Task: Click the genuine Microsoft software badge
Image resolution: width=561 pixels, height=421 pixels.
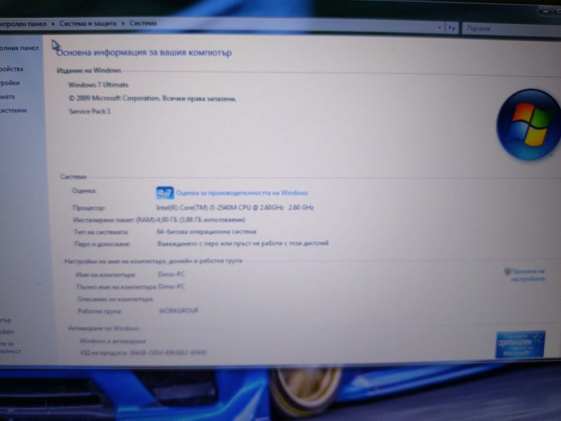Action: 520,345
